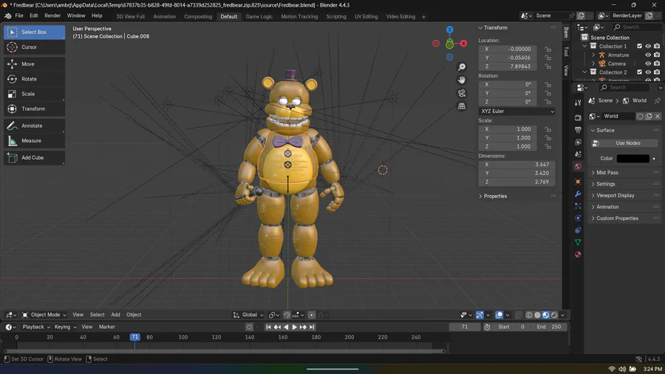665x374 pixels.
Task: Click the frame 71 playhead marker
Action: [x=135, y=337]
